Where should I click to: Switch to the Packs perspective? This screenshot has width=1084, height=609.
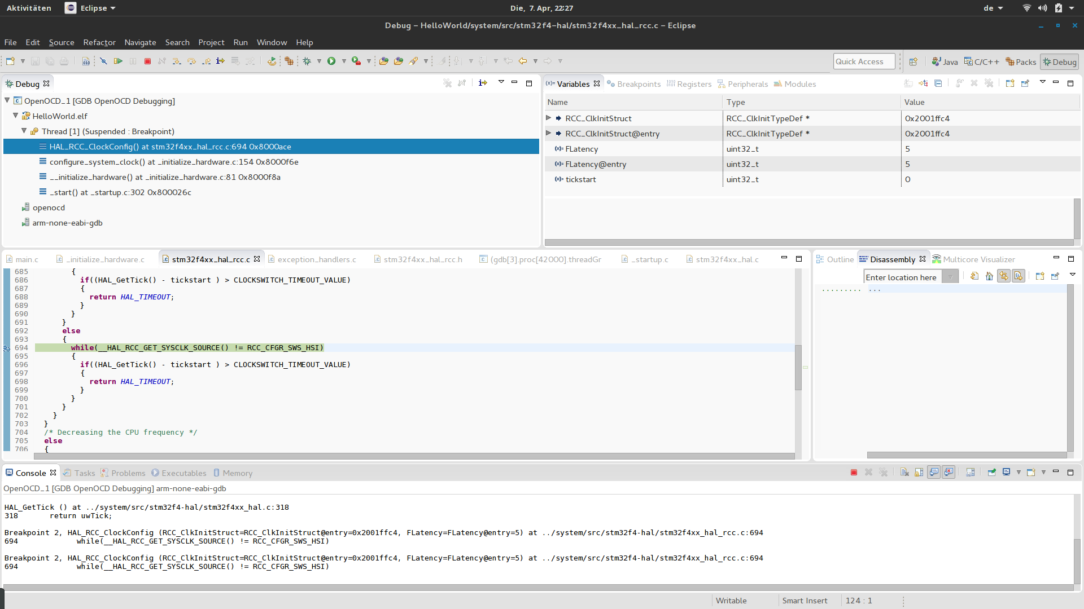1021,61
